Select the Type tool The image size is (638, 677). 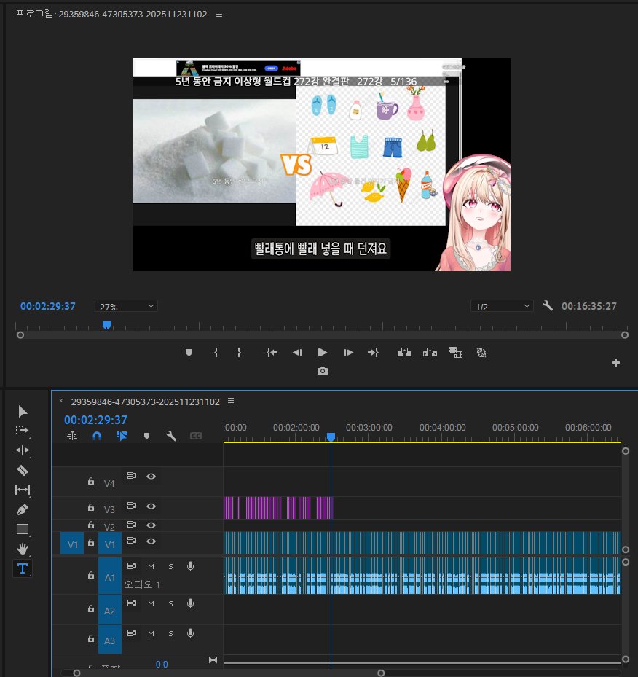tap(23, 568)
